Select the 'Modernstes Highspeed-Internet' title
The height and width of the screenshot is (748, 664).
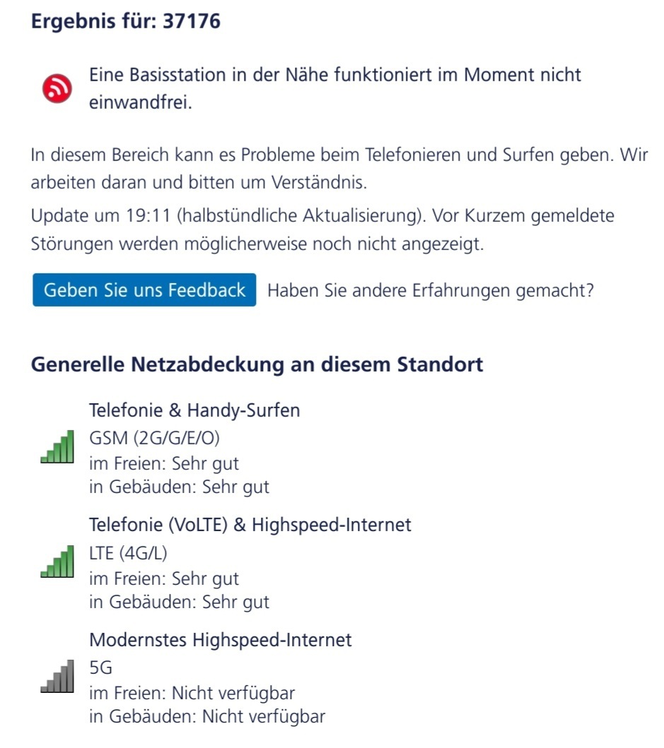(x=220, y=640)
